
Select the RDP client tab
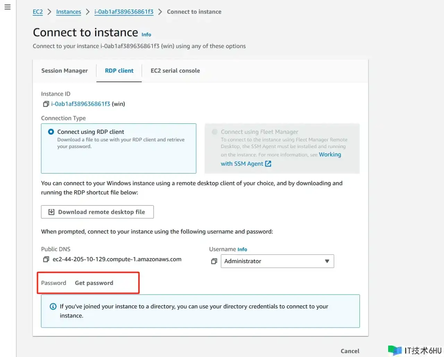tap(119, 71)
